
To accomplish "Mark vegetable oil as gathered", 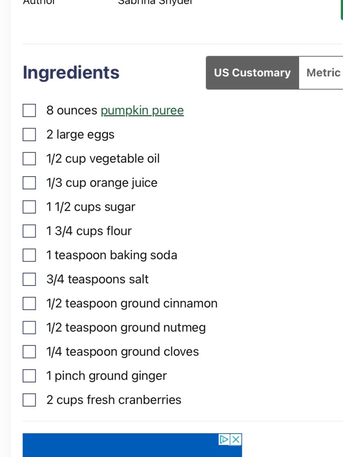I will 29,159.
